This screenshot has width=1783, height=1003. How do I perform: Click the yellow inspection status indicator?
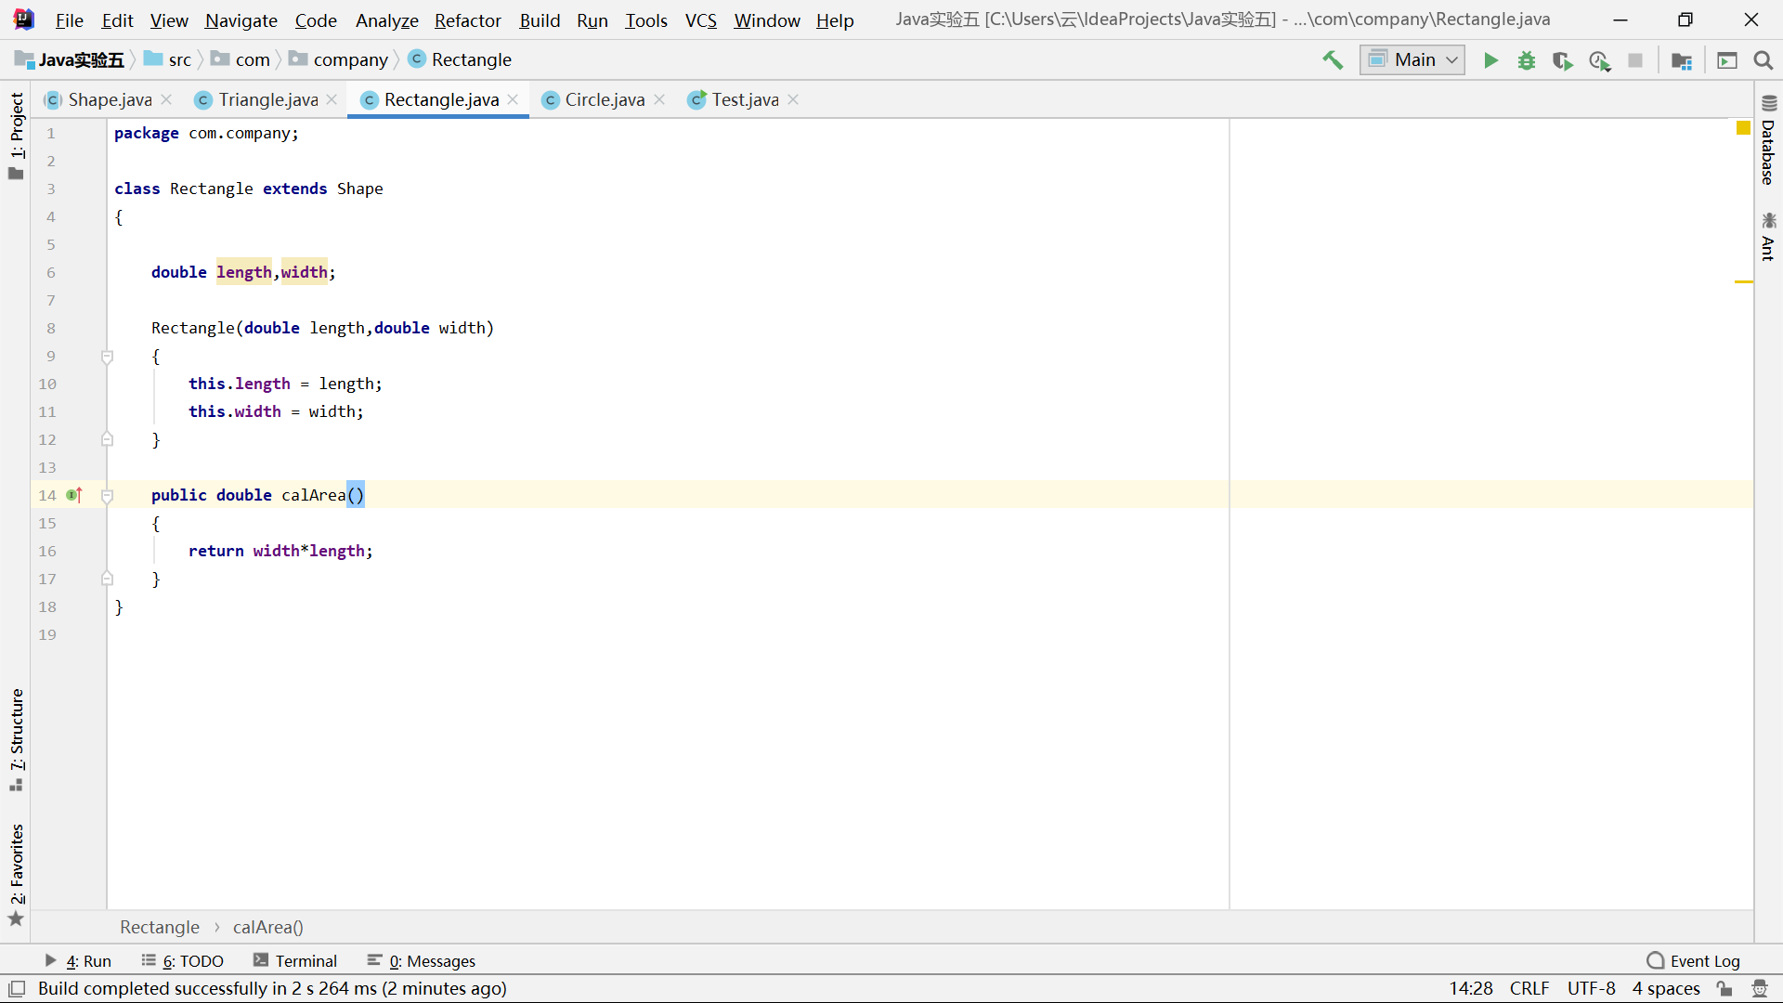point(1743,128)
